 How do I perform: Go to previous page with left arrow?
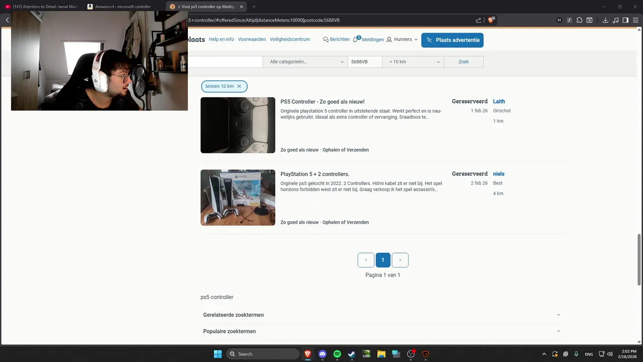click(x=366, y=260)
